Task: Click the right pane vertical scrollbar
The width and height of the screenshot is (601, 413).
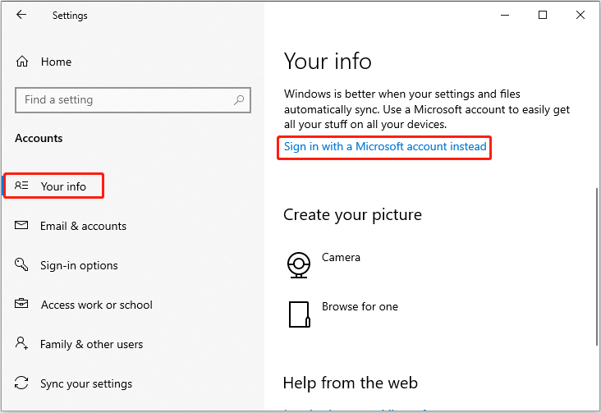Action: (596, 267)
